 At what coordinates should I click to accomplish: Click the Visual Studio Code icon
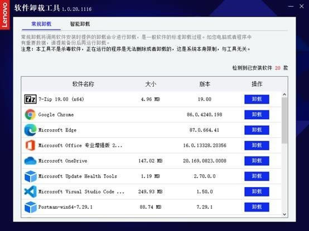(x=30, y=191)
